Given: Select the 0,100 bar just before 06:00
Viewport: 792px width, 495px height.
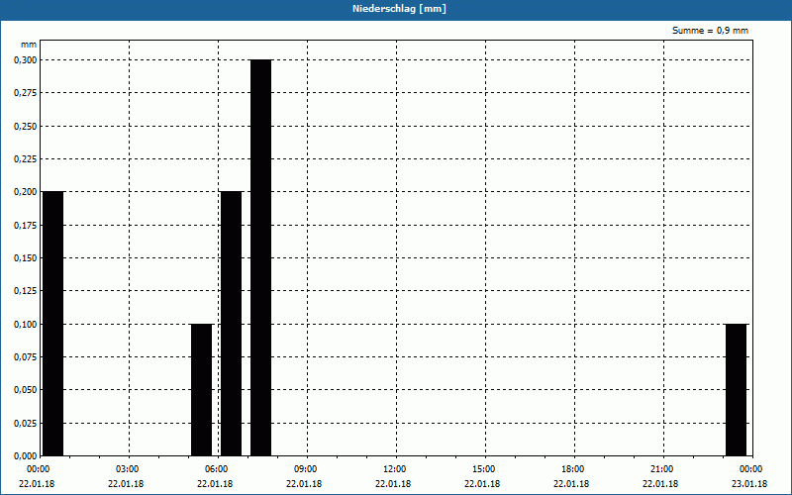Looking at the screenshot, I should [x=202, y=389].
